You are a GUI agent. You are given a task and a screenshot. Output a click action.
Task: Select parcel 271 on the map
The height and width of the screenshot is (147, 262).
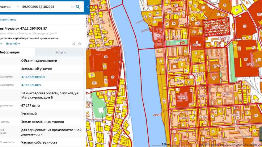click(x=94, y=83)
